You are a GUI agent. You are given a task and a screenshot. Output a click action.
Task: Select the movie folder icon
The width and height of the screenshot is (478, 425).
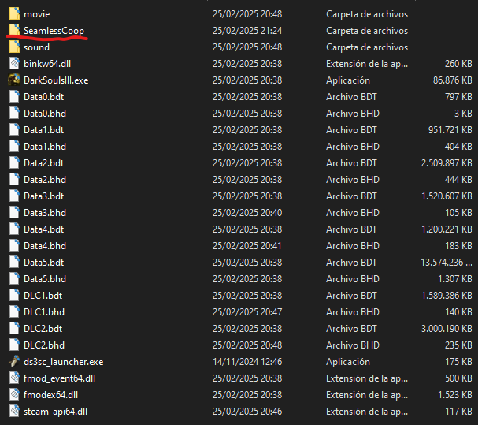pos(14,14)
